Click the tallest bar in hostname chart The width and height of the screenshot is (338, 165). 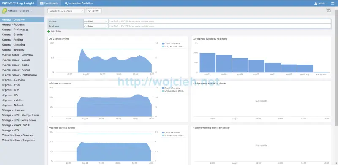click(207, 62)
